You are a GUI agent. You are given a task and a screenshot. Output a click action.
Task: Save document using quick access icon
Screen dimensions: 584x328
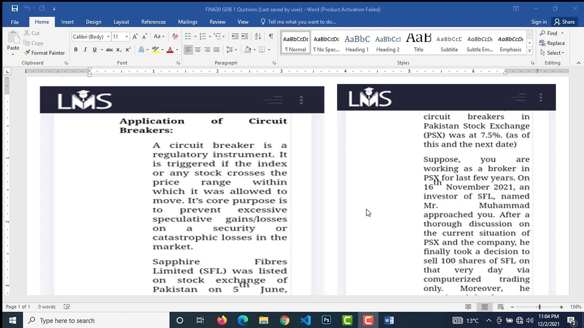pyautogui.click(x=15, y=9)
